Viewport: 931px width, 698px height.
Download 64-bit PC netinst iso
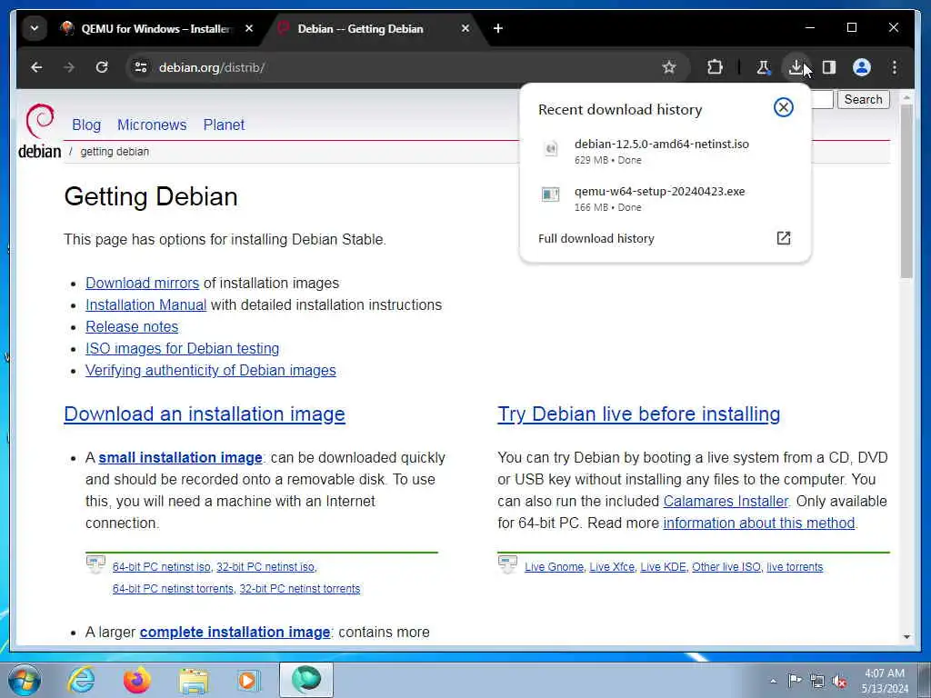click(162, 567)
